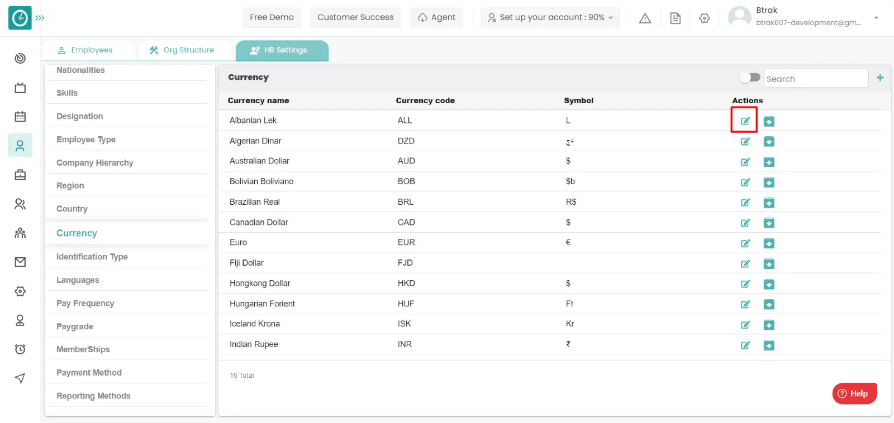Click the currency Search input field
The image size is (894, 423).
coord(815,79)
